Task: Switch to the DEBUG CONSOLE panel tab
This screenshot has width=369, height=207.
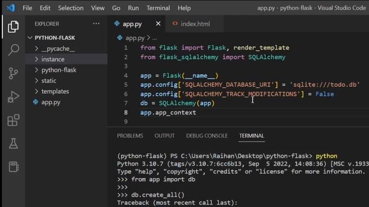Action: [207, 136]
